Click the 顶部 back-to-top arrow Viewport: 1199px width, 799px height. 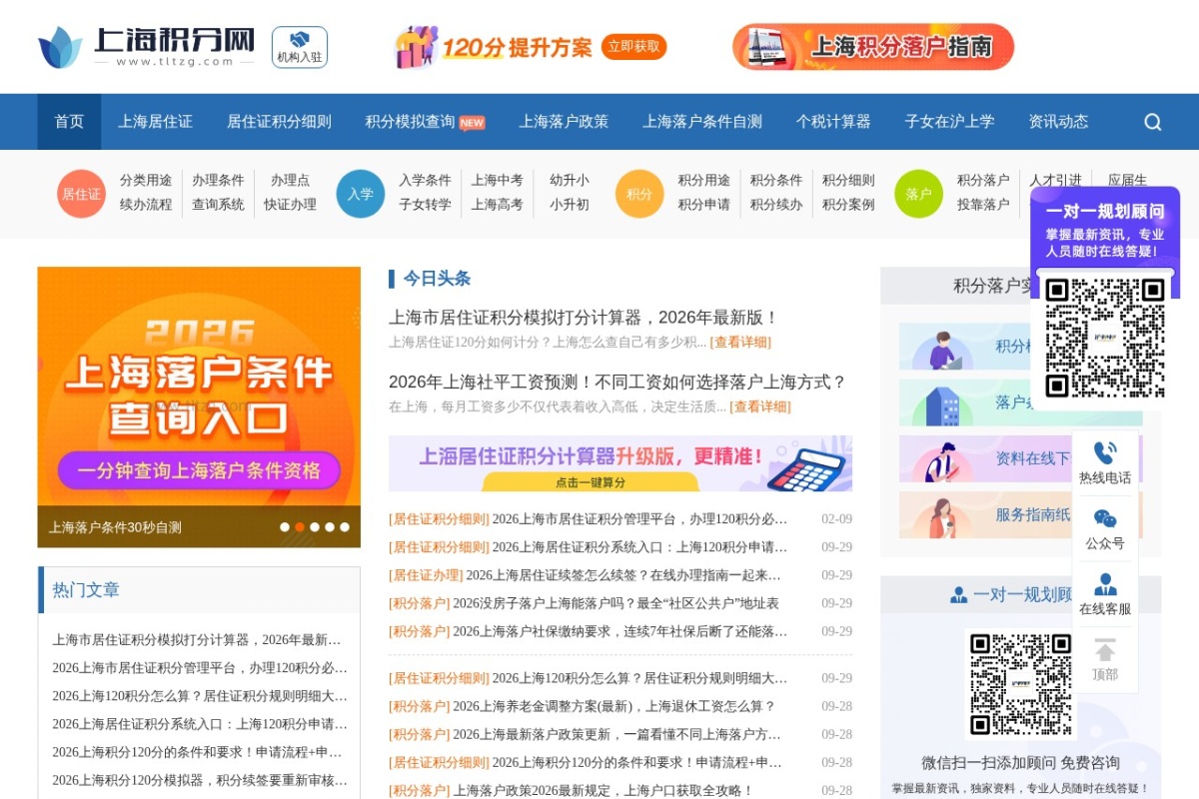pyautogui.click(x=1105, y=651)
